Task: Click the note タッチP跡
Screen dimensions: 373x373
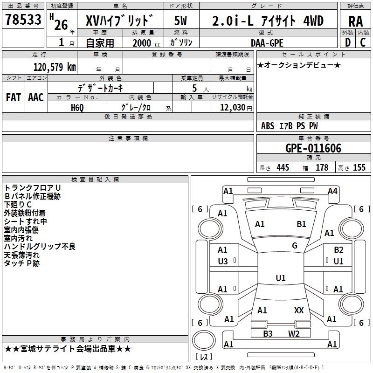Action: [21, 263]
